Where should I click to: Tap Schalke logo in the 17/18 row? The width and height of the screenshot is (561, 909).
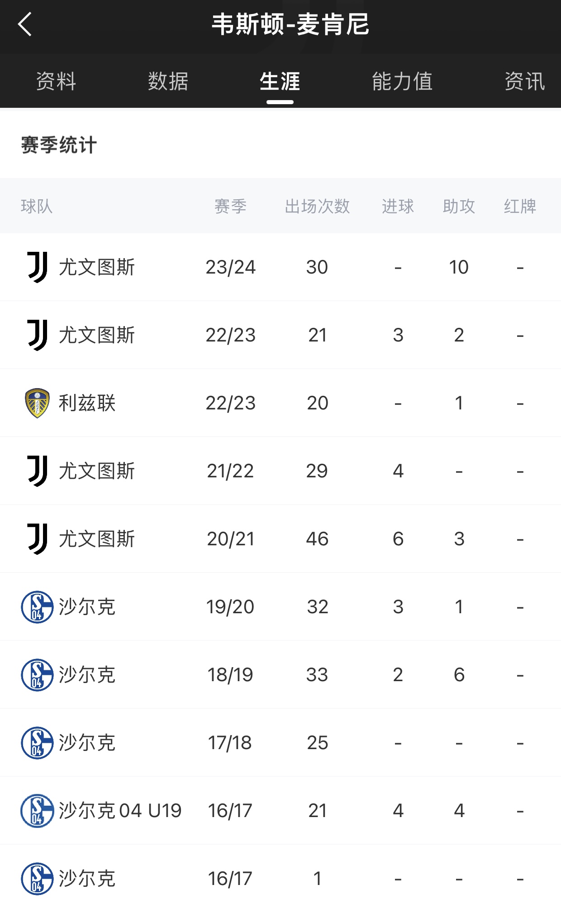click(37, 743)
